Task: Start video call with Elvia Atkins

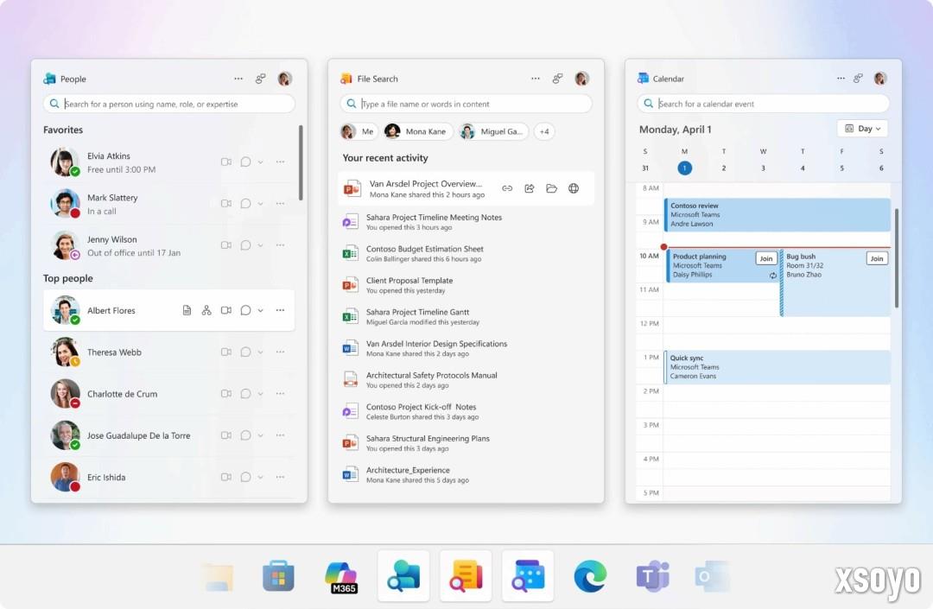Action: pyautogui.click(x=226, y=162)
